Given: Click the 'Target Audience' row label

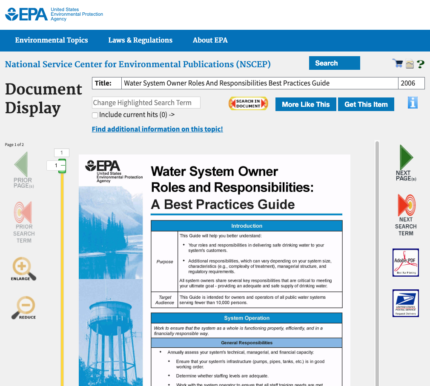Looking at the screenshot, I should click(164, 300).
